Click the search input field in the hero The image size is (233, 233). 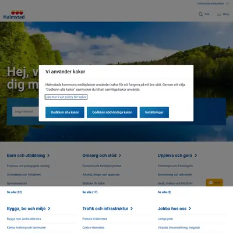pyautogui.click(x=26, y=111)
